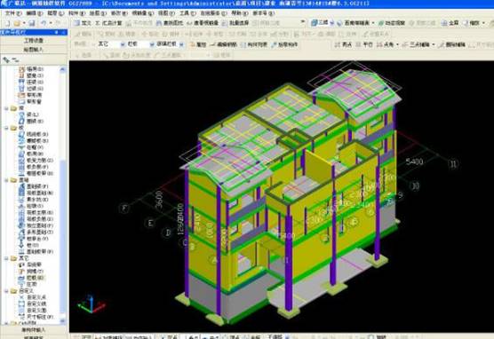Open the 文件 File menu
The width and height of the screenshot is (494, 339).
(13, 13)
